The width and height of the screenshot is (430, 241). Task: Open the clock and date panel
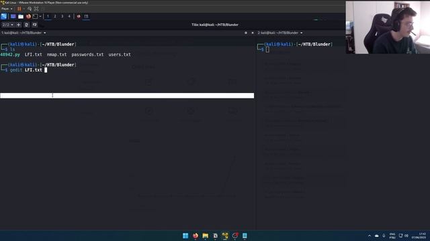419,236
